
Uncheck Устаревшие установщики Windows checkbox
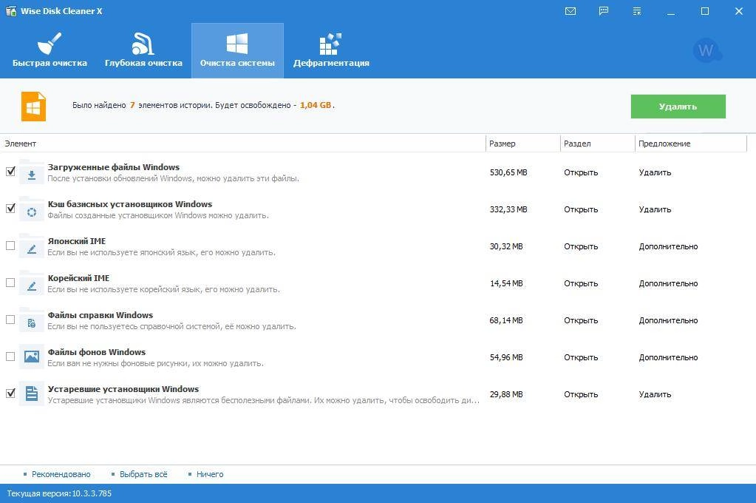coord(10,394)
